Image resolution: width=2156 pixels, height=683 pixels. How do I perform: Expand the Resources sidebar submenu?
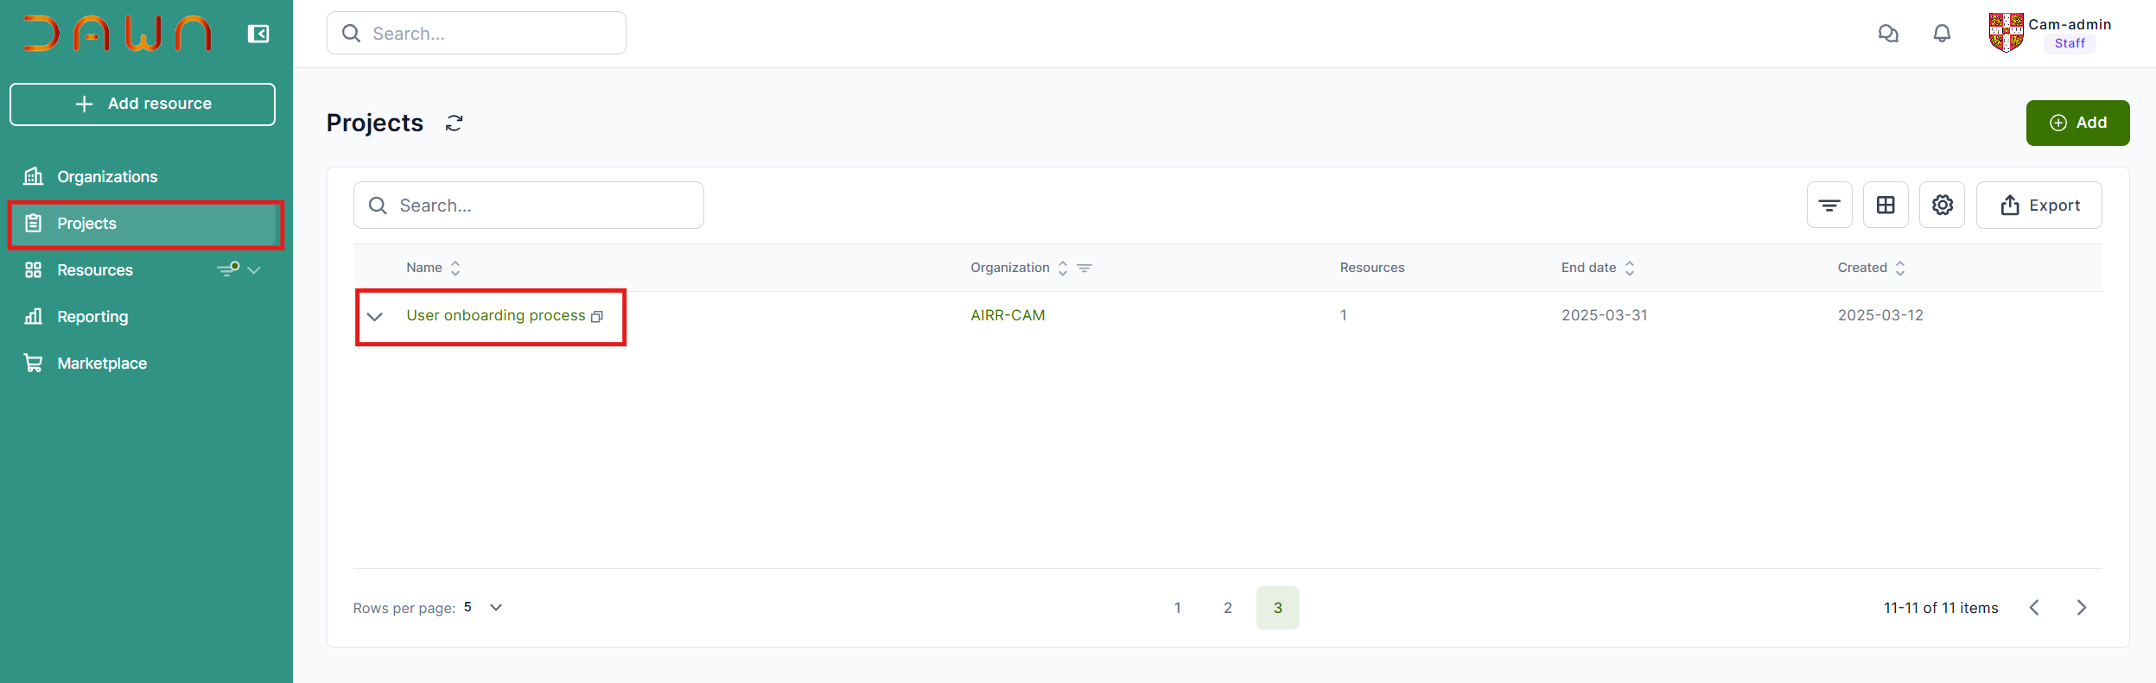click(254, 270)
